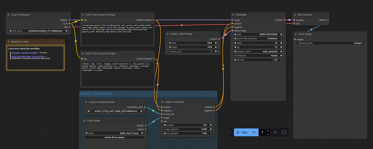Image resolution: width=373 pixels, height=149 pixels.
Task: Adjust the strength slider in Apply ControlNet
Action: 188,125
